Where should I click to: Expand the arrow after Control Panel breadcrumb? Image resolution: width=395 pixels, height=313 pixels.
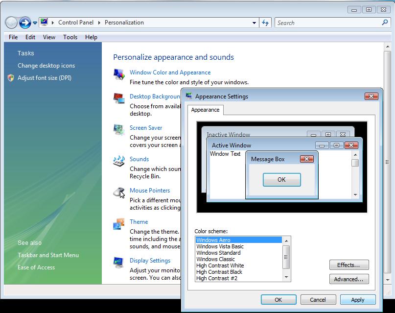coord(99,23)
